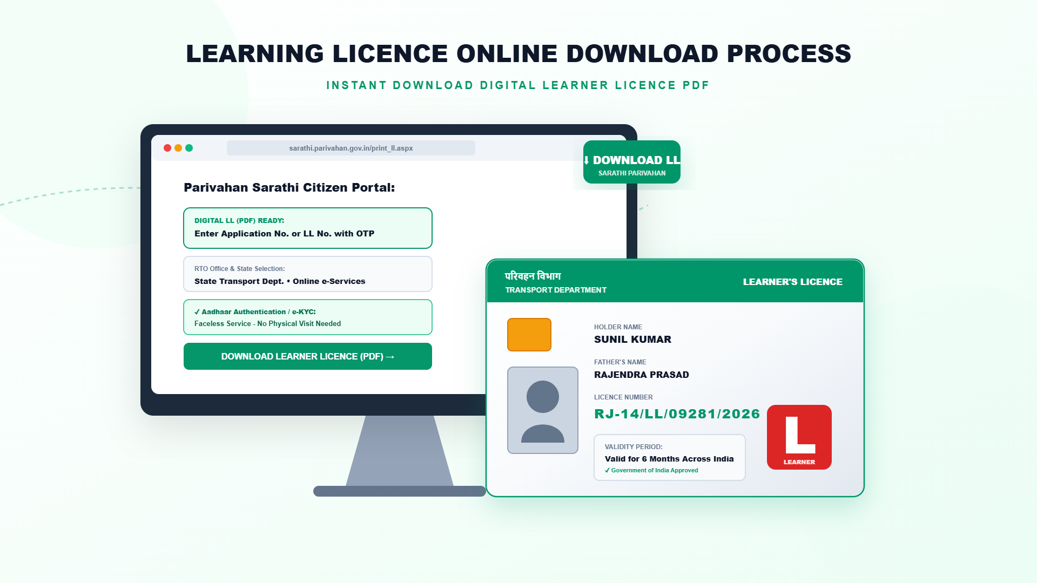The image size is (1037, 583).
Task: Click the Download LL Sarathi Parivahan badge
Action: 632,162
